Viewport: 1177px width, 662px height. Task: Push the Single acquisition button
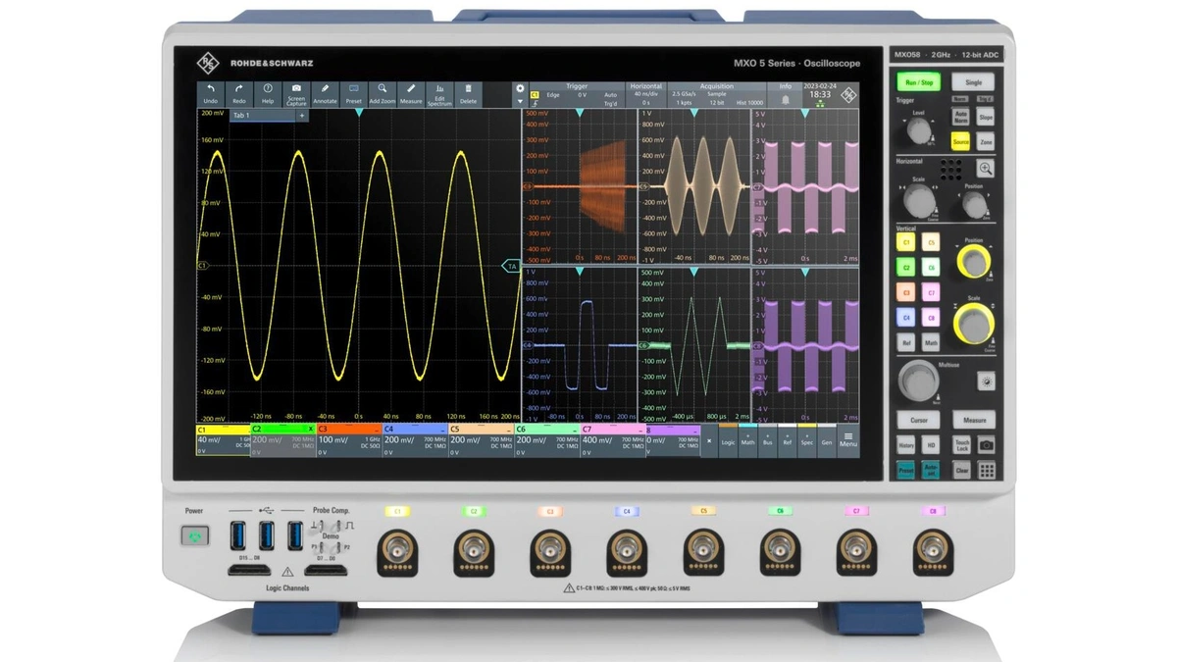click(973, 83)
